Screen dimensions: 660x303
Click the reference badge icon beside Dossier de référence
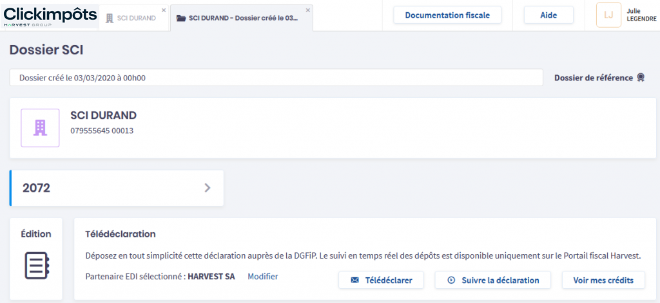(x=641, y=78)
